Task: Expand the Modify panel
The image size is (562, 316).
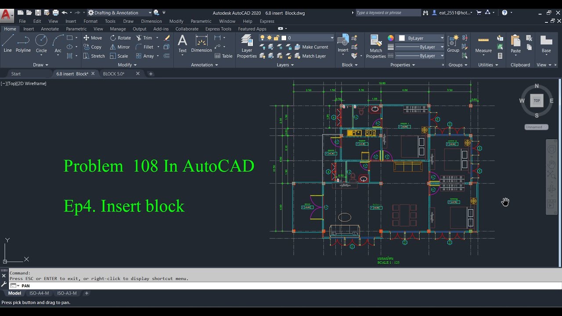Action: click(x=127, y=65)
